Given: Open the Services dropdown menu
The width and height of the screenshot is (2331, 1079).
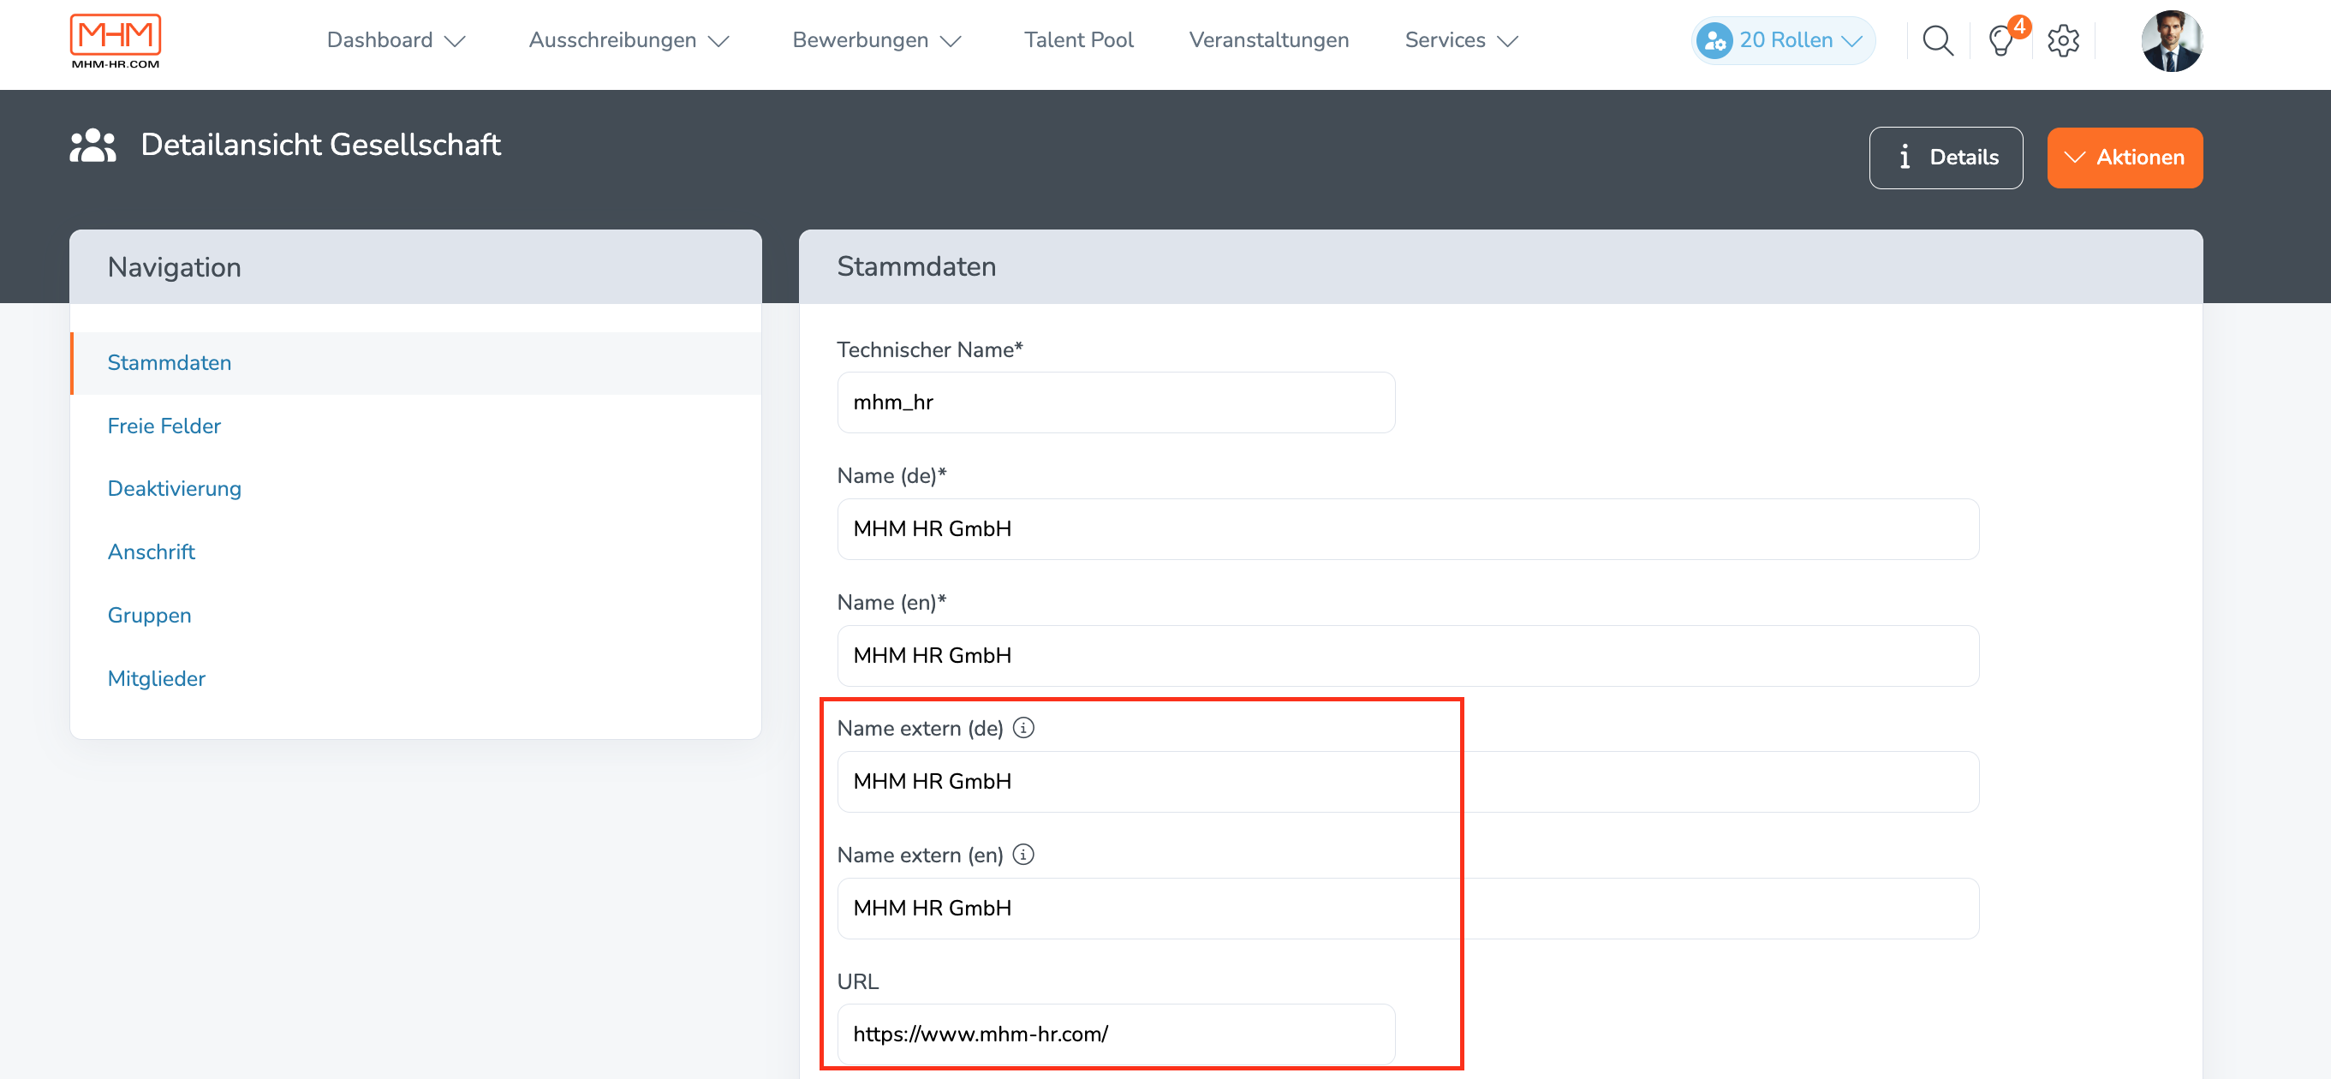Looking at the screenshot, I should click(1460, 41).
